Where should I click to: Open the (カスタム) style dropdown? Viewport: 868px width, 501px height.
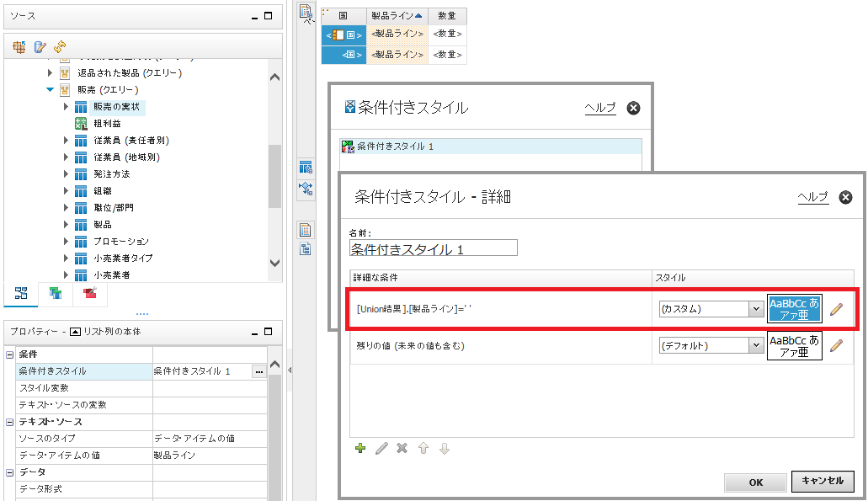pyautogui.click(x=756, y=309)
